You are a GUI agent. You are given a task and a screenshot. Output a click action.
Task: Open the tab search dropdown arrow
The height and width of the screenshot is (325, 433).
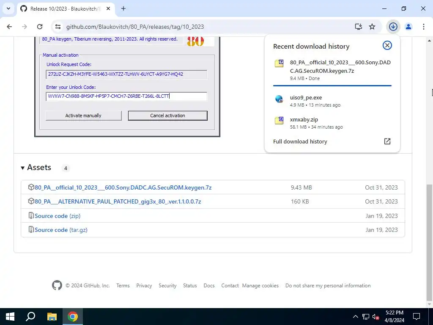click(x=8, y=8)
